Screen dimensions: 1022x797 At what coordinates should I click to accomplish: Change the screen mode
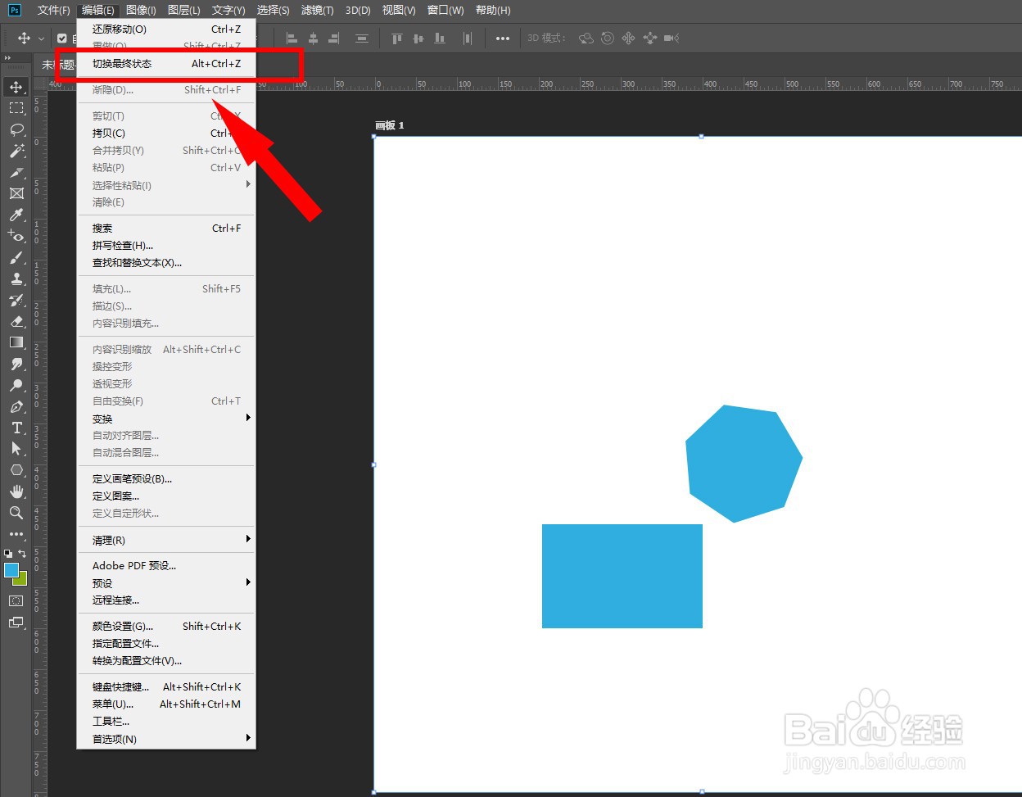click(16, 623)
